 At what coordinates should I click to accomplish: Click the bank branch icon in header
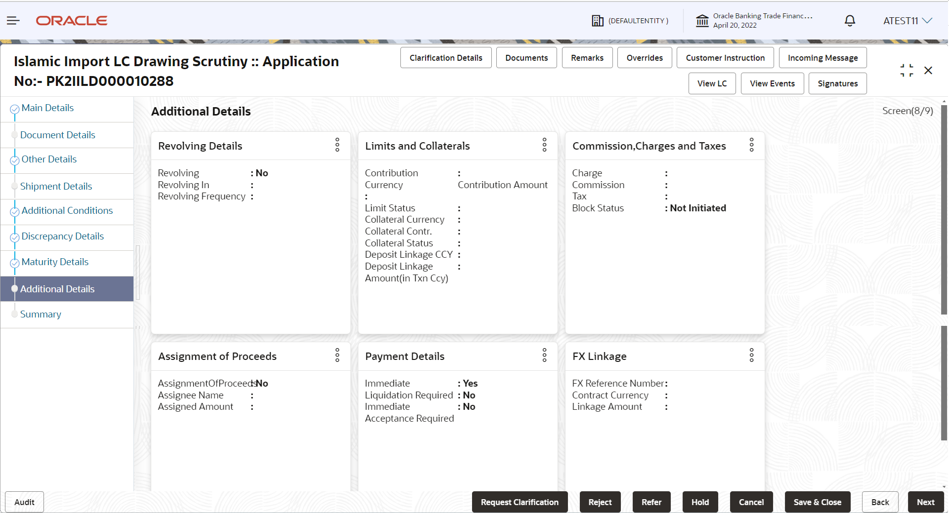[x=702, y=21]
